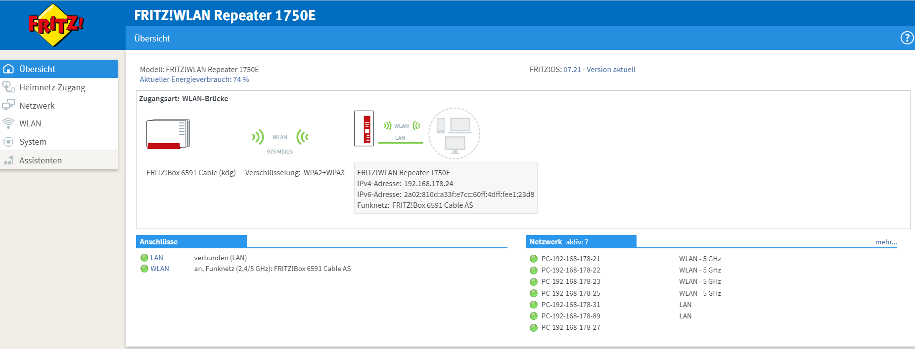Click green status dot beside WLAN connection

point(144,269)
